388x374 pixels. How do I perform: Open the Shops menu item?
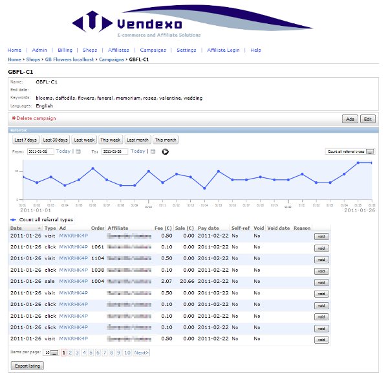point(90,50)
